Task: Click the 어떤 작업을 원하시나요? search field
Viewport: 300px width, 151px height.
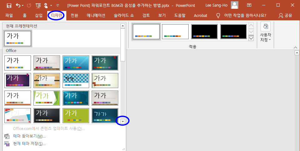Action: click(245, 16)
